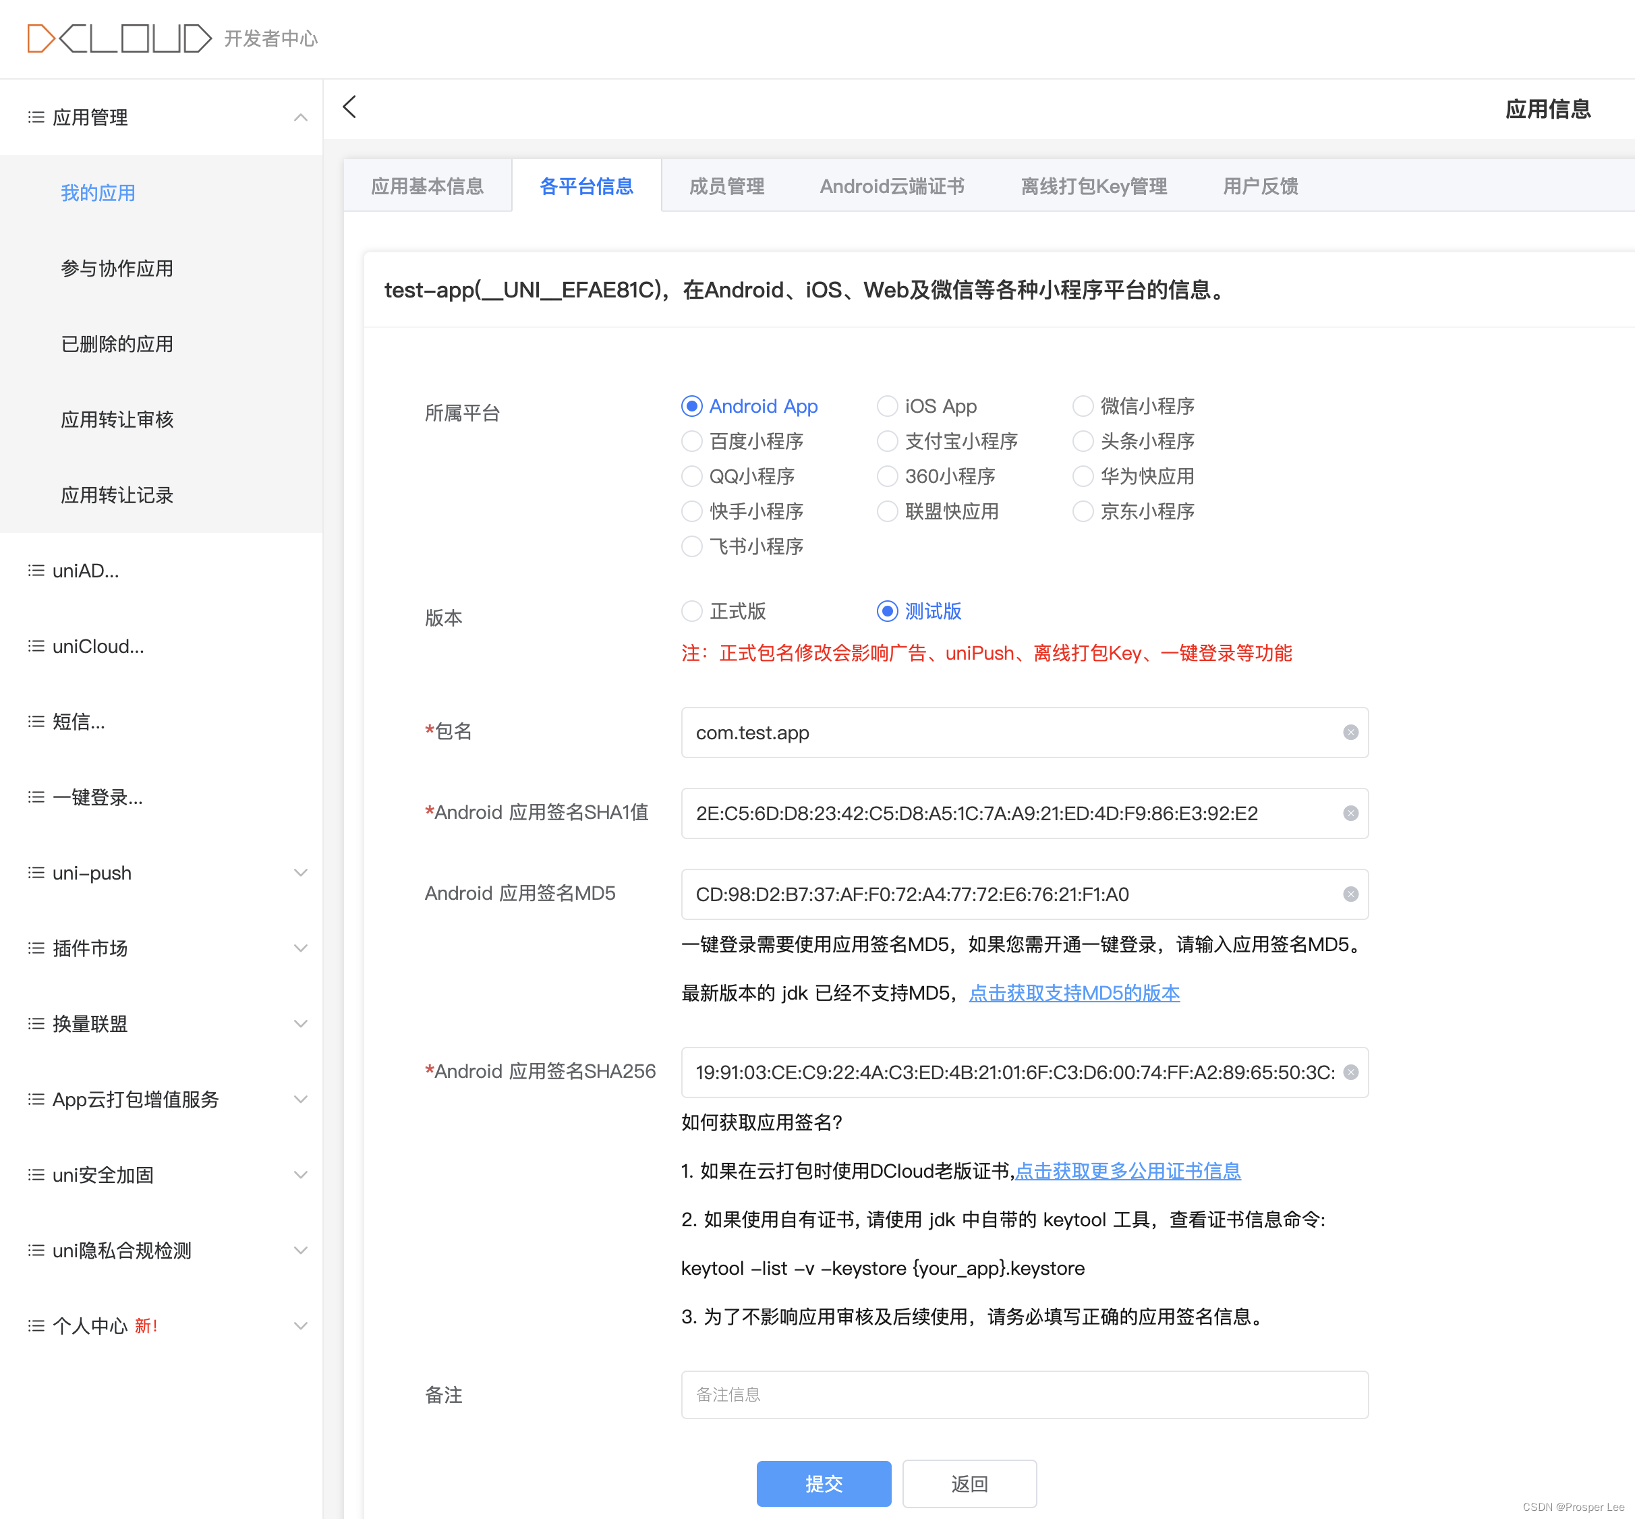Expand the uni隐私合规检测 chevron
1635x1519 pixels.
coord(301,1251)
